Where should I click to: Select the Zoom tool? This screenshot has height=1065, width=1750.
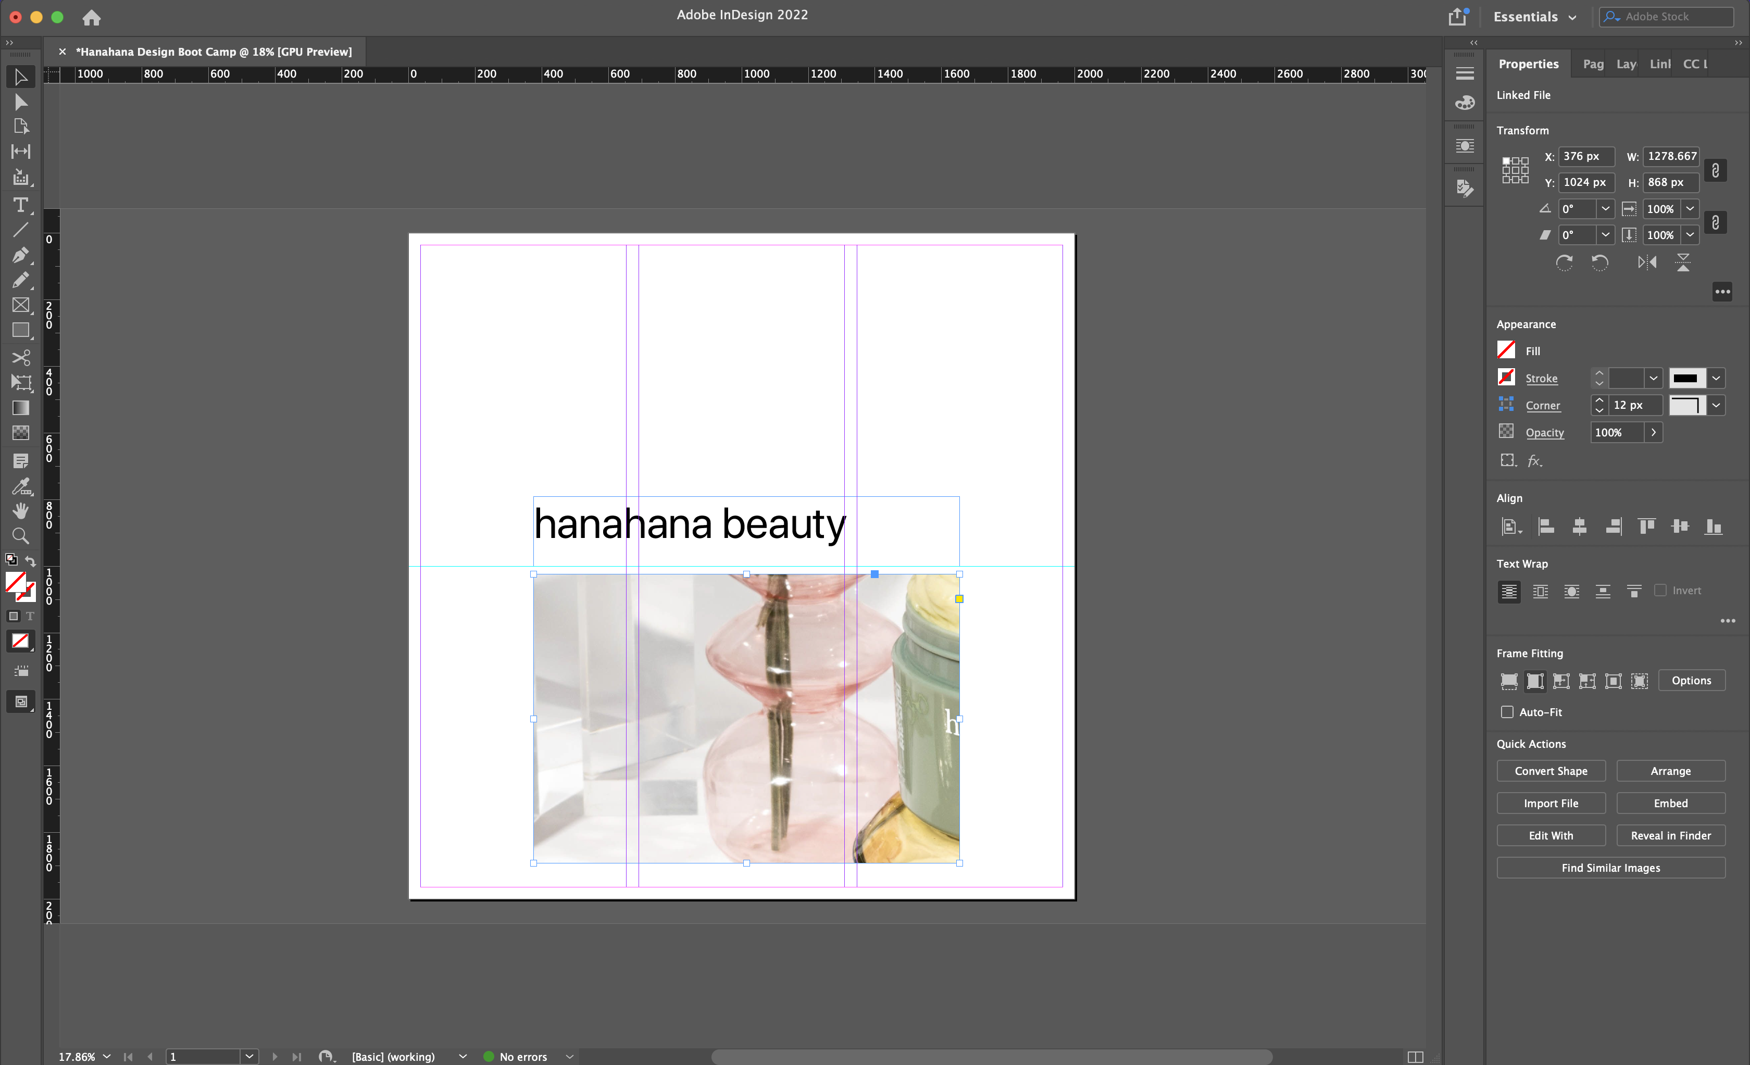pos(21,536)
